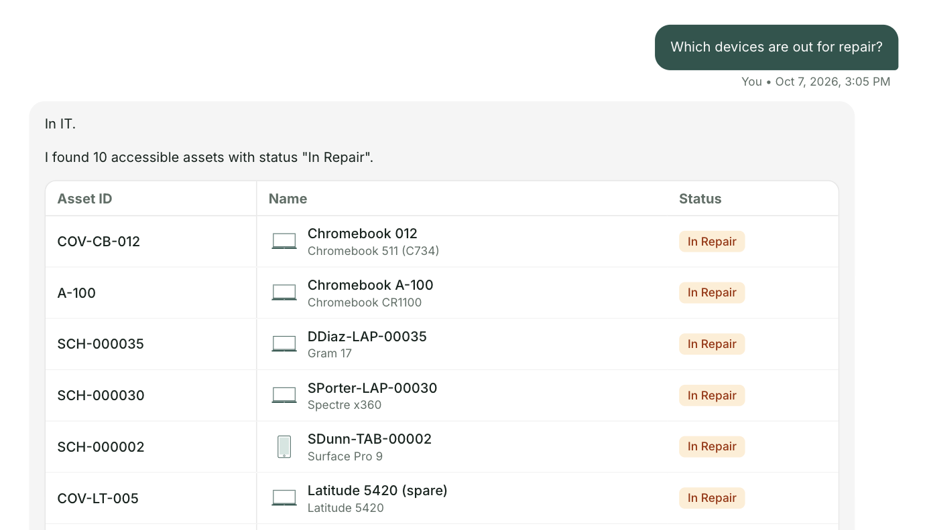The height and width of the screenshot is (530, 925).
Task: Click the laptop icon beside DDiaz-LAP-00035
Action: pyautogui.click(x=284, y=344)
